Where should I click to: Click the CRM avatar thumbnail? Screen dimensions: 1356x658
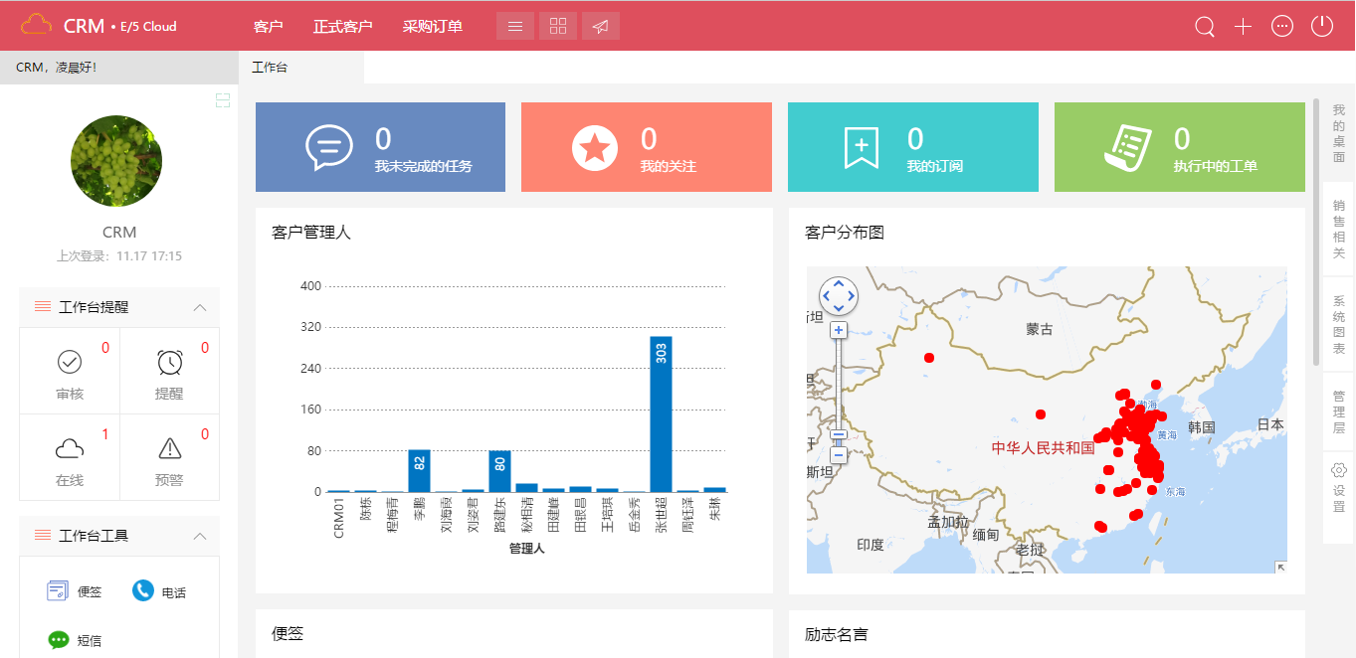point(116,161)
